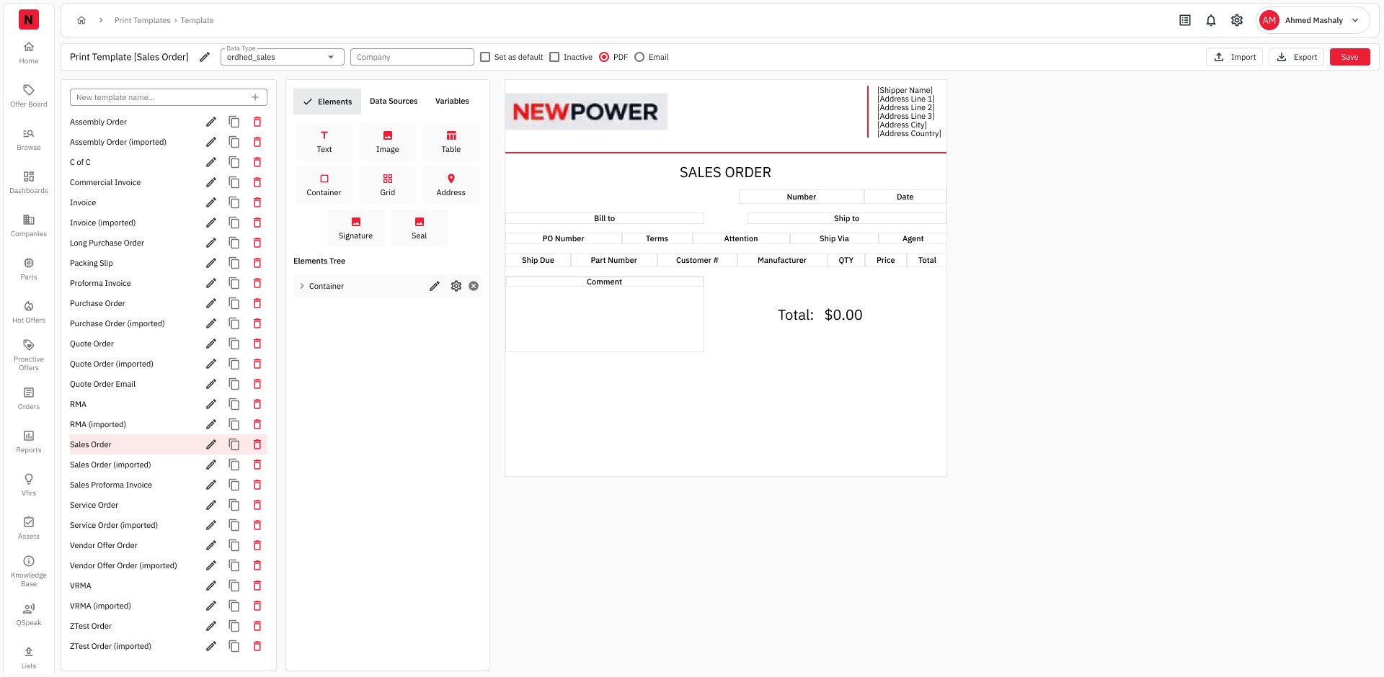Screen dimensions: 1384x677
Task: Select the Email radio option
Action: [x=639, y=57]
